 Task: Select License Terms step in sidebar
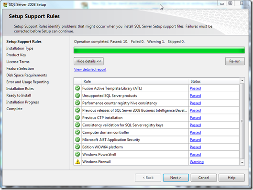18,62
